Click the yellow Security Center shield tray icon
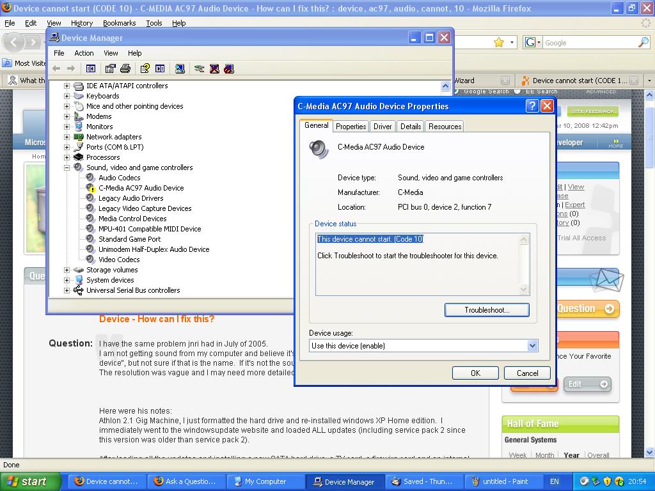Screen dimensions: 655x491 click(x=607, y=481)
